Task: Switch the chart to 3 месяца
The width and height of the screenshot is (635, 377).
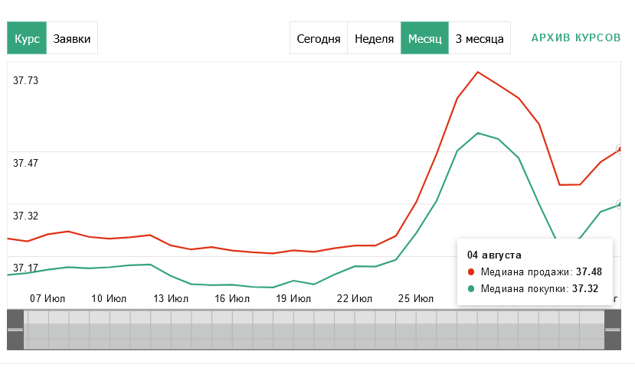Action: pos(479,38)
